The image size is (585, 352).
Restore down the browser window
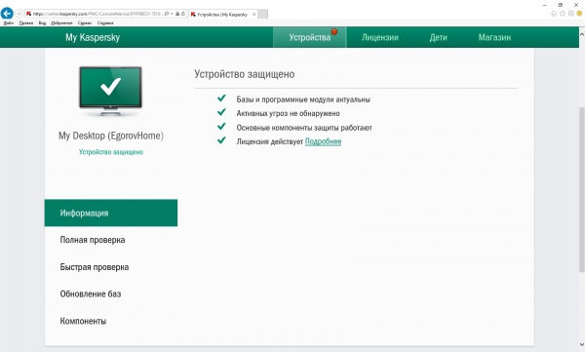[x=560, y=5]
